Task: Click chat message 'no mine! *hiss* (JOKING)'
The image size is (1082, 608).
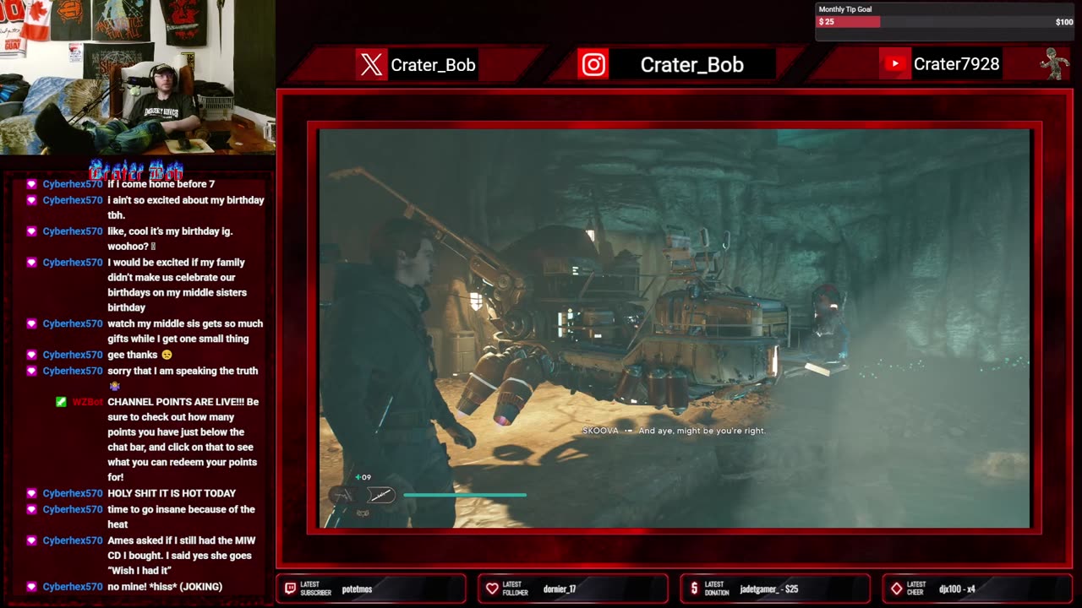Action: 165,587
